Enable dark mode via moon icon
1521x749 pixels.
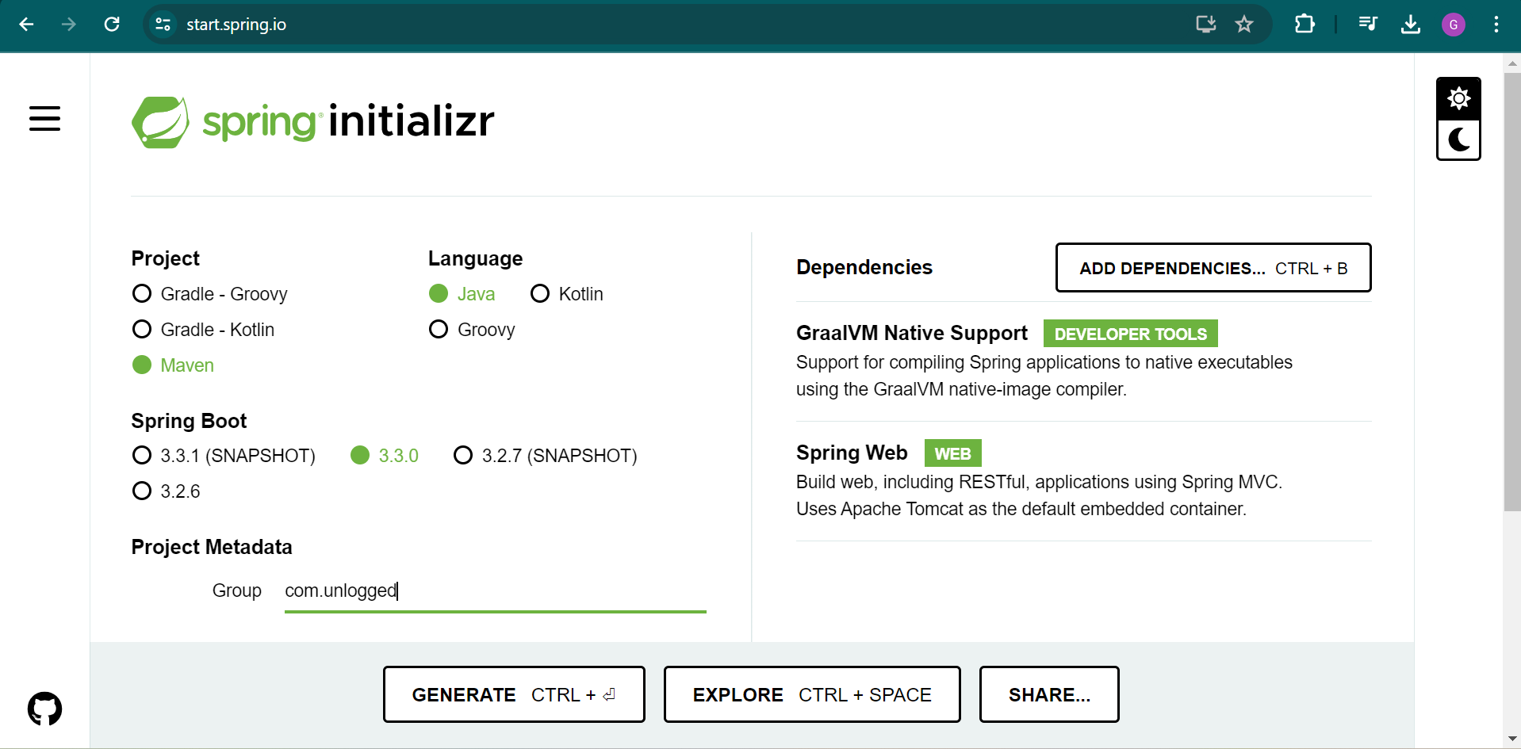point(1459,140)
